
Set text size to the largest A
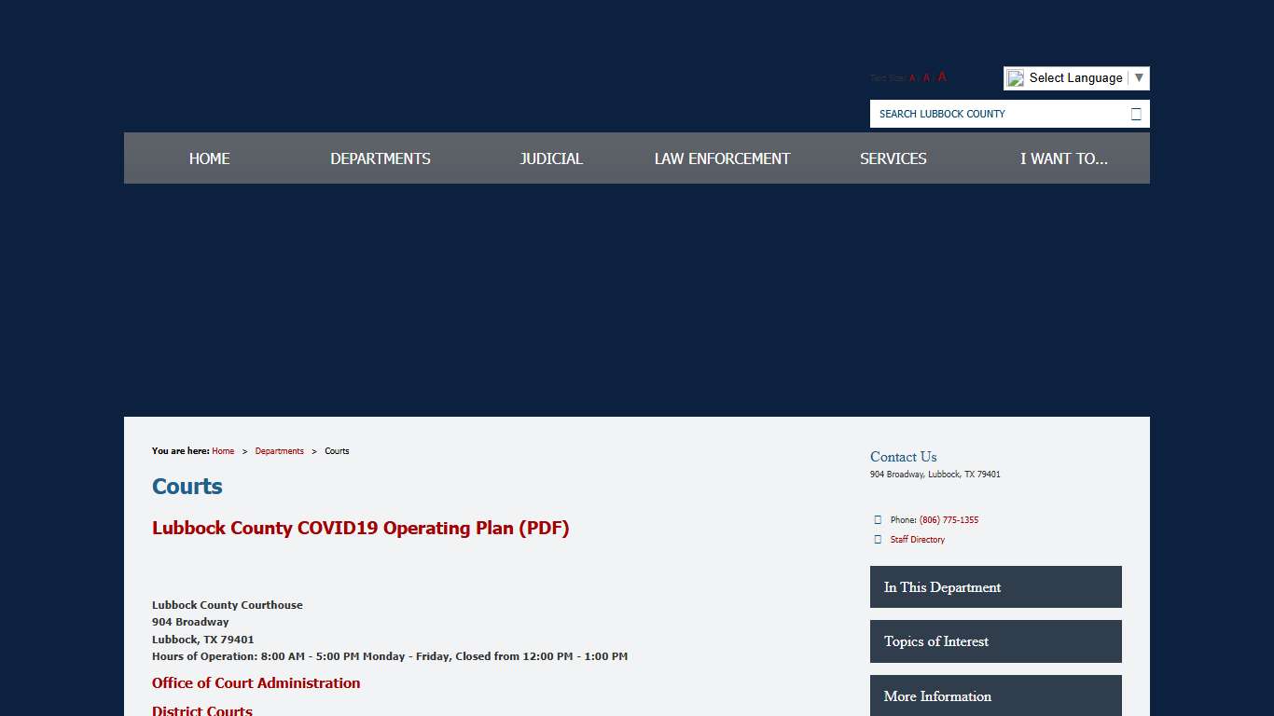coord(942,77)
